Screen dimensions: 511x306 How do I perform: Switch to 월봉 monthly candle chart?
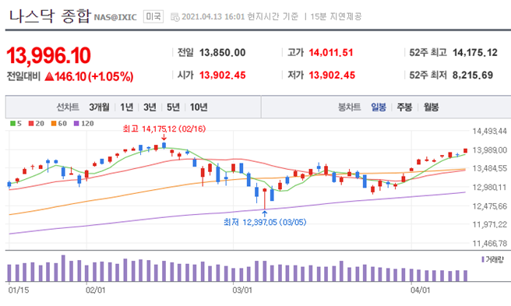pos(431,107)
